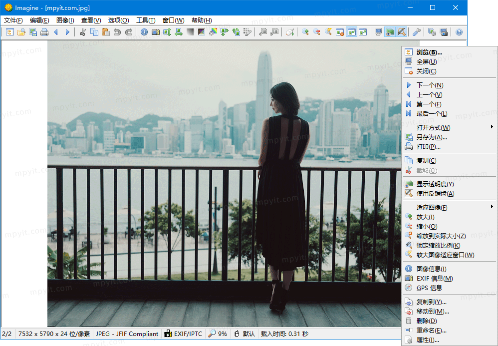498x346 pixels.
Task: Click the undo arrow in the toolbar
Action: tap(117, 32)
